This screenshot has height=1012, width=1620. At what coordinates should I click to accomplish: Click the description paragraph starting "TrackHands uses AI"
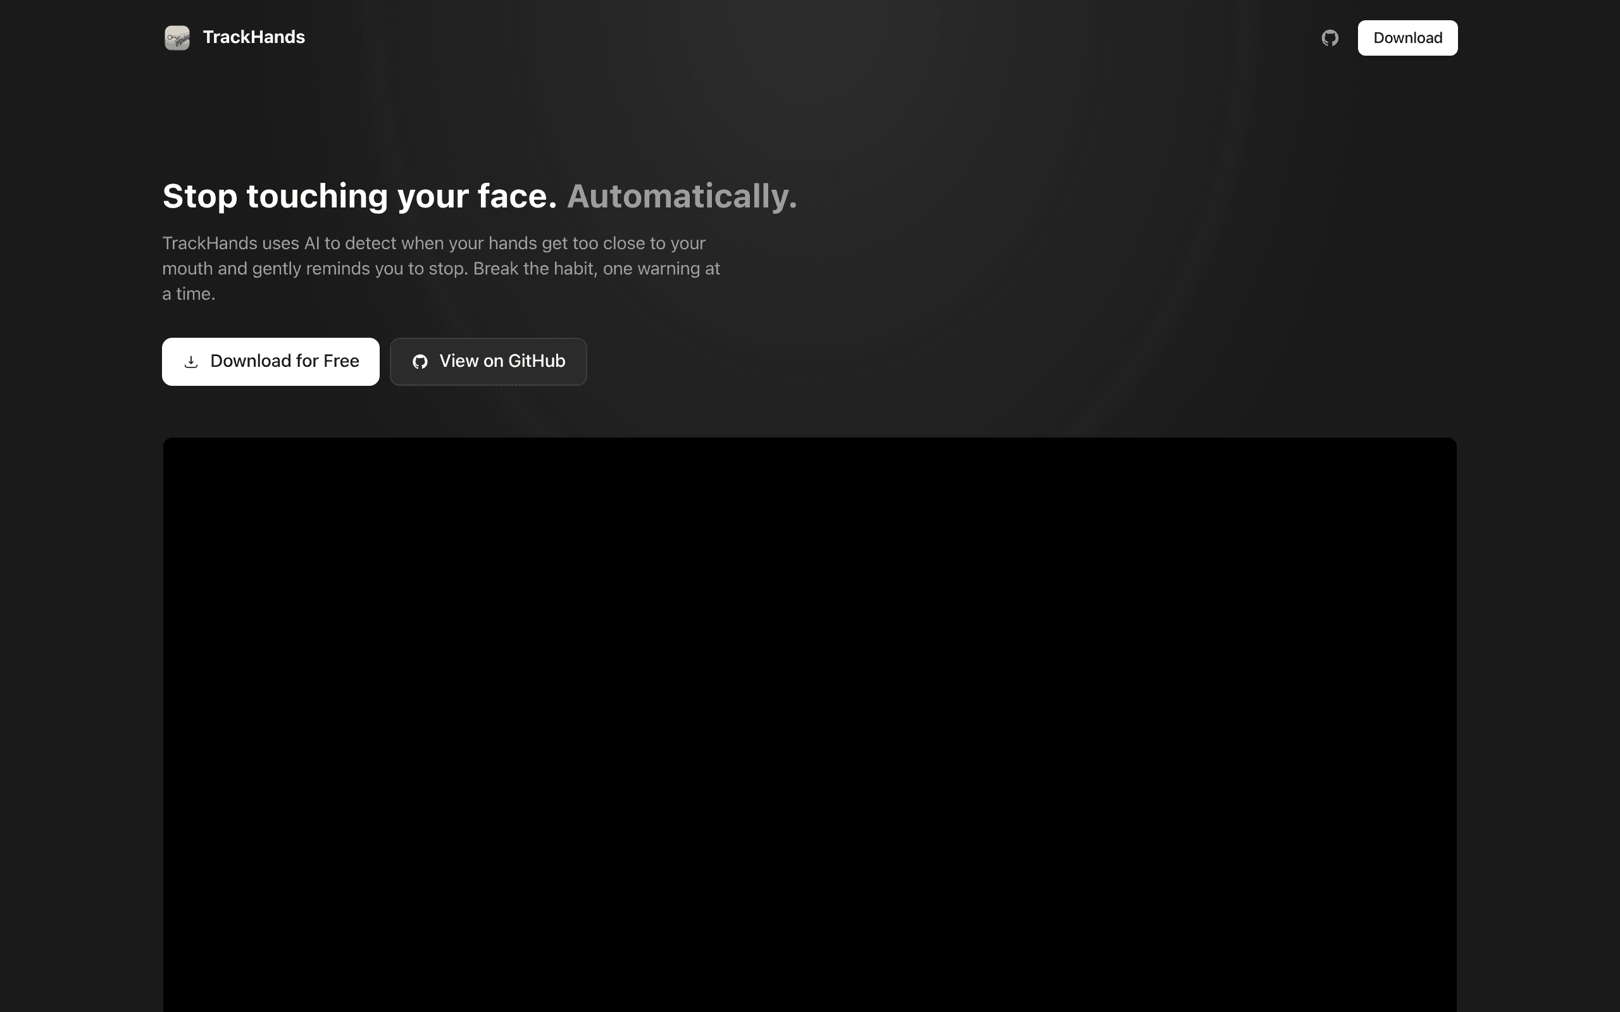pyautogui.click(x=441, y=268)
